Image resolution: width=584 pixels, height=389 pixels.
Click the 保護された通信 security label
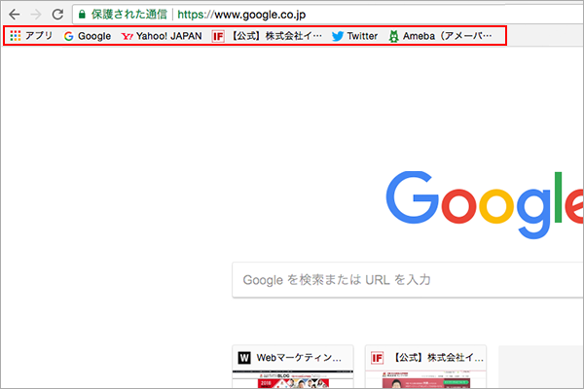point(129,15)
